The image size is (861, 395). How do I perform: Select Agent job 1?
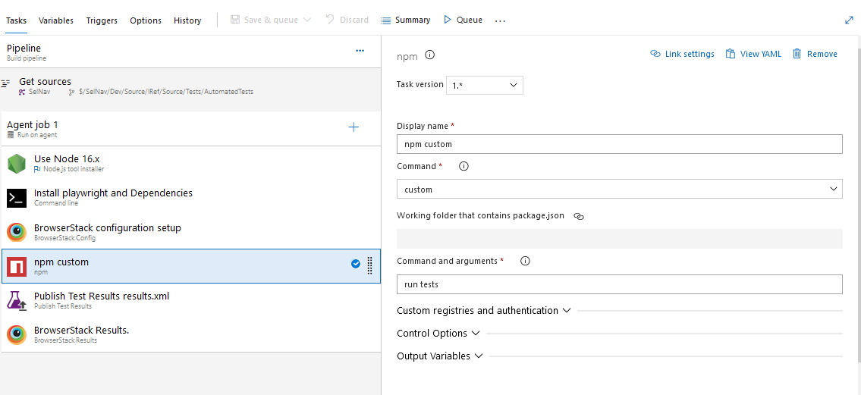click(190, 129)
